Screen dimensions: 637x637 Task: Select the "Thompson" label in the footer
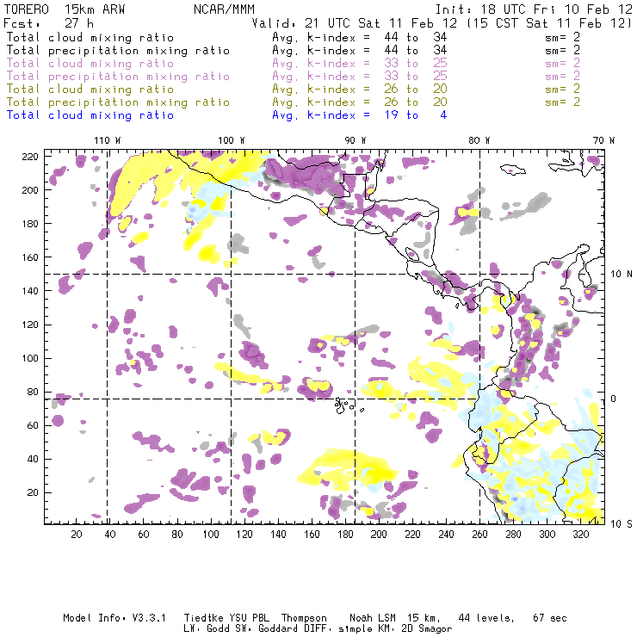pos(303,618)
